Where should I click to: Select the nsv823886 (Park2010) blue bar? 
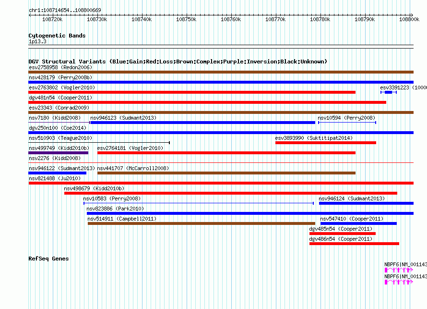click(x=250, y=213)
